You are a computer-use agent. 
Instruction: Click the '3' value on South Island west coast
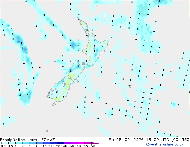click(70, 71)
